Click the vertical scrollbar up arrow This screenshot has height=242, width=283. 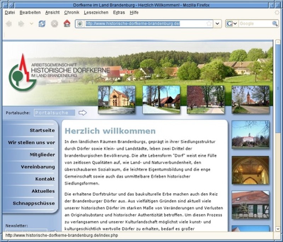(x=278, y=42)
